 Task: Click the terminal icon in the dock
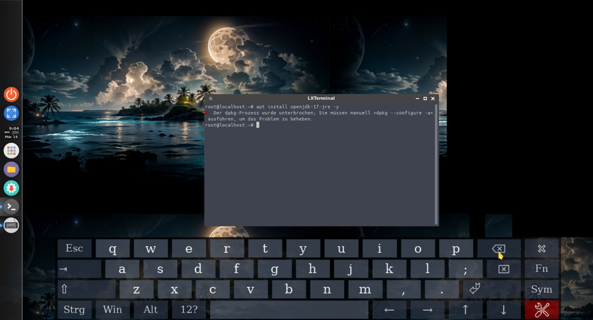11,207
